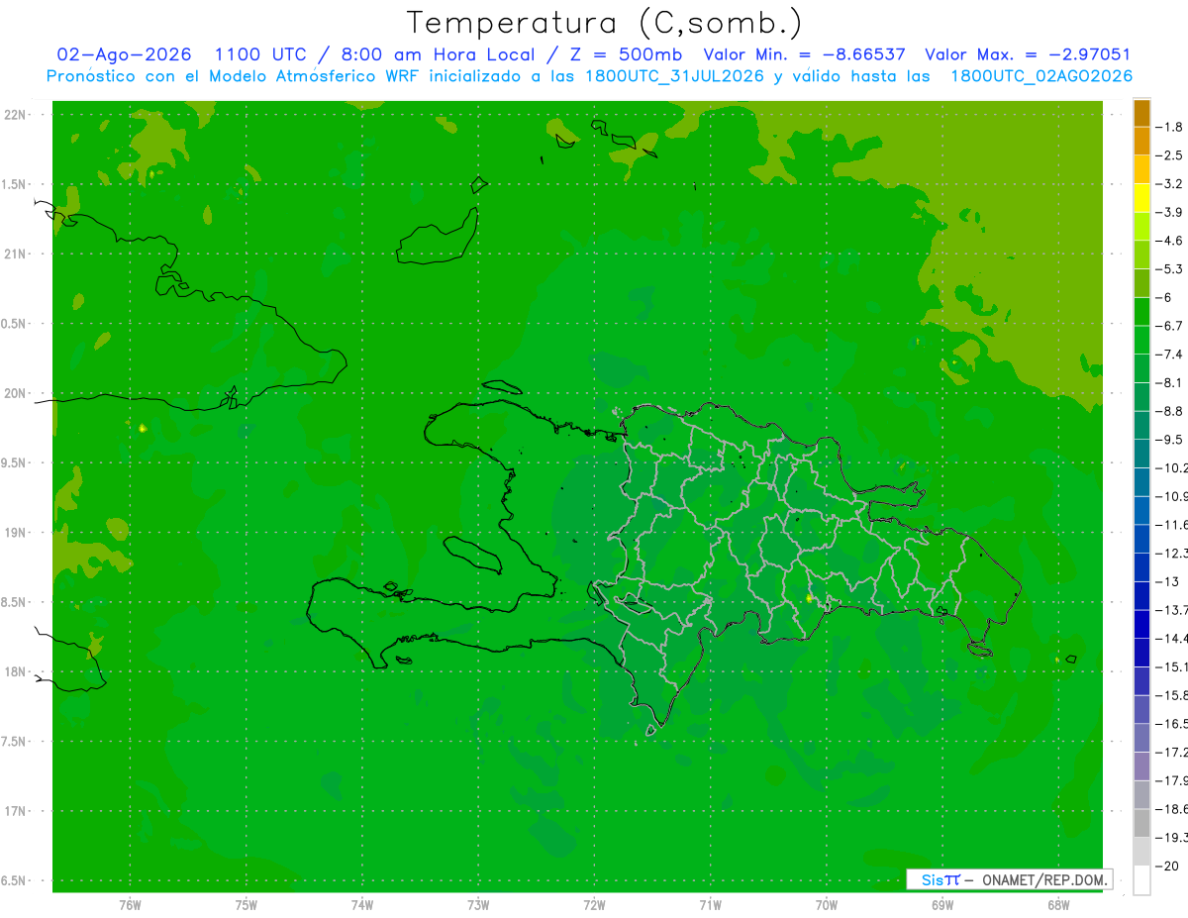Click the '22N' latitude label
Viewport: 1188px width, 918px height.
click(x=13, y=114)
